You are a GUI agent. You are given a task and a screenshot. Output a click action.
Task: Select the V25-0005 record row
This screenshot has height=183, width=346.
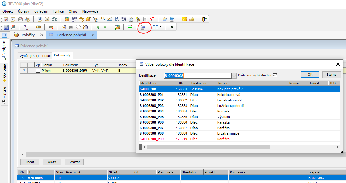pos(181,178)
